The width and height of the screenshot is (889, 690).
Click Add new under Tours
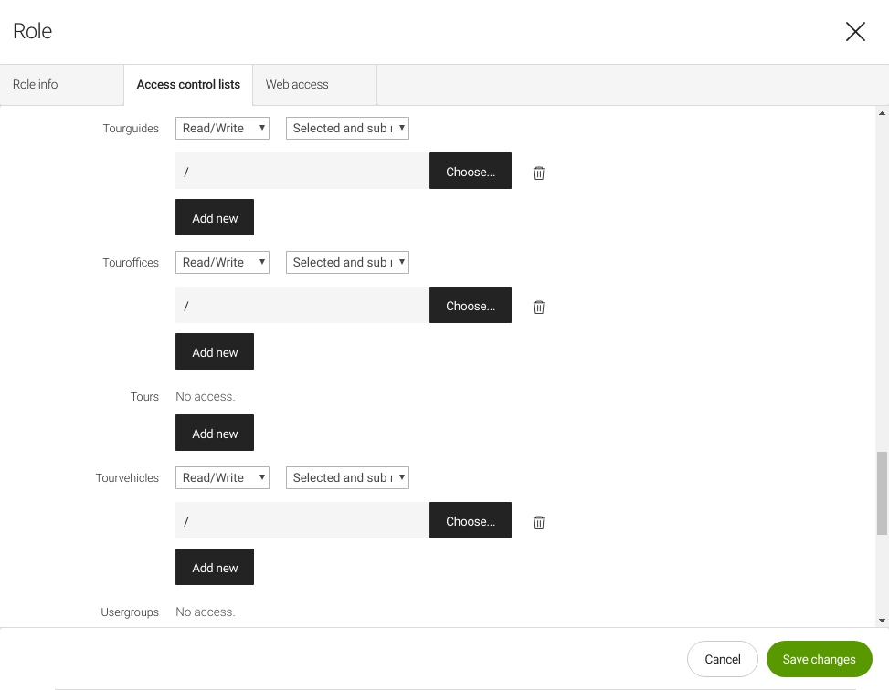click(215, 434)
